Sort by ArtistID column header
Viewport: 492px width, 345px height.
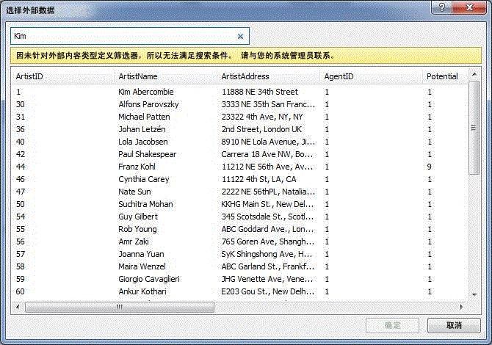click(x=62, y=76)
